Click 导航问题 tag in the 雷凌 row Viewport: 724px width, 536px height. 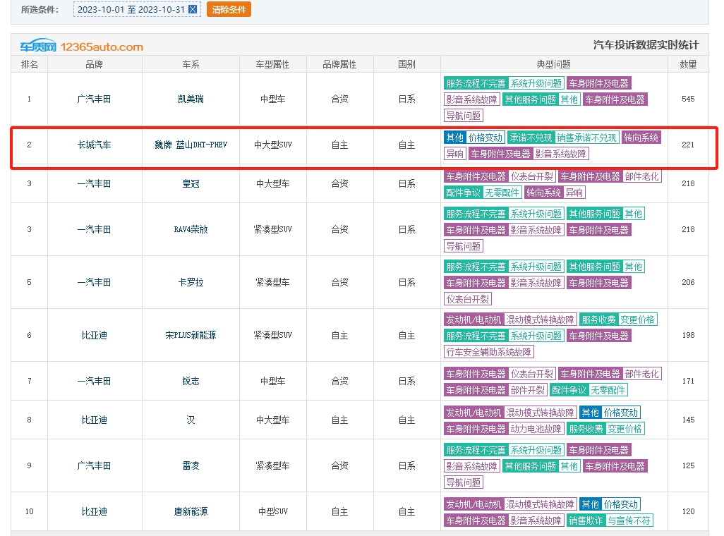pos(463,482)
